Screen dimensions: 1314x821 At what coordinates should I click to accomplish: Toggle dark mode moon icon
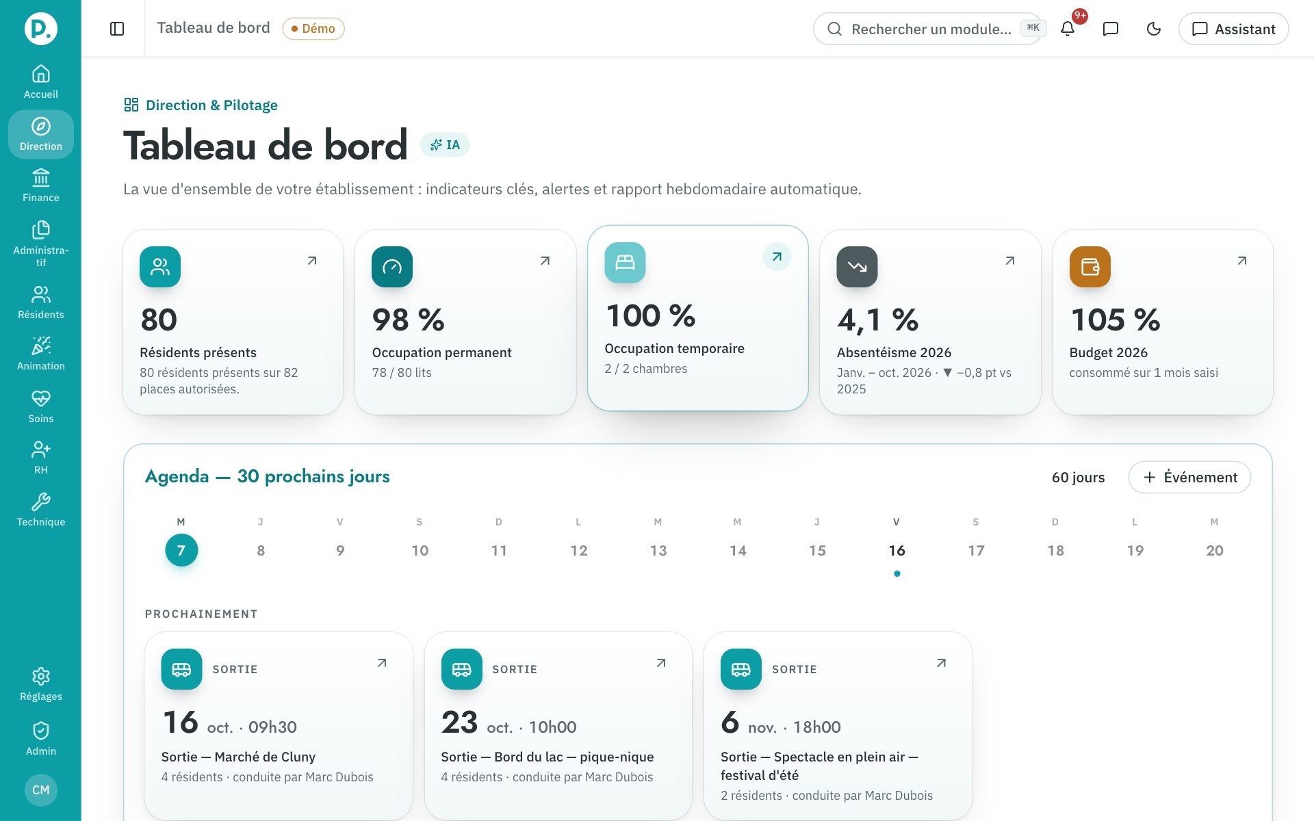click(1154, 29)
